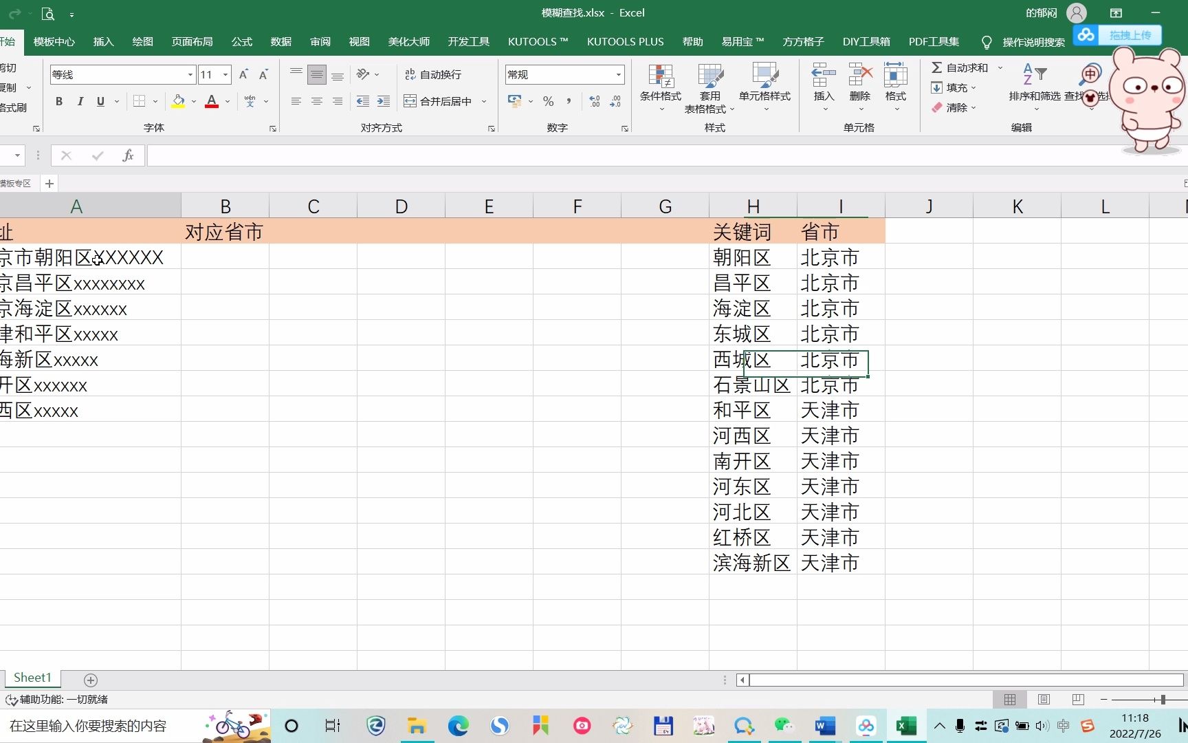Open WeChat from the taskbar

[784, 726]
